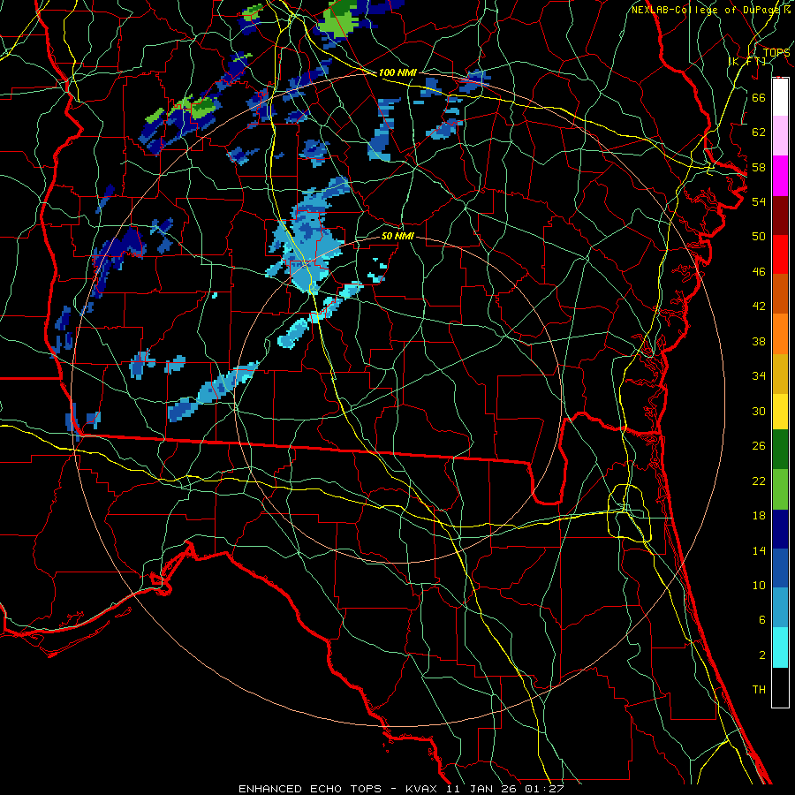Click the "58" legend value
Image resolution: width=795 pixels, height=795 pixels.
(x=759, y=167)
